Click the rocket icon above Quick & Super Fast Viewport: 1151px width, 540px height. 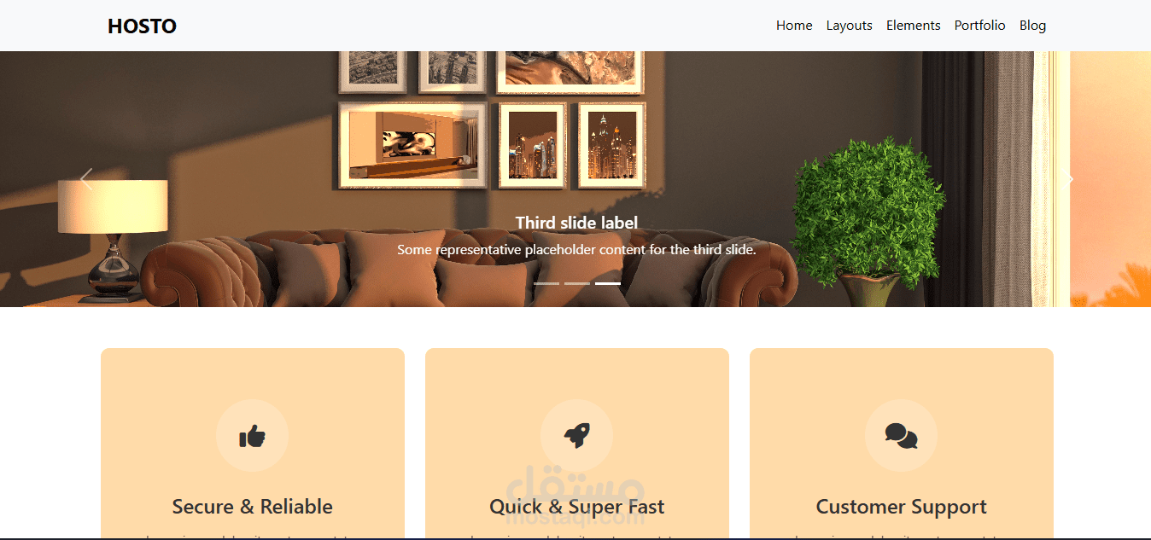point(577,436)
